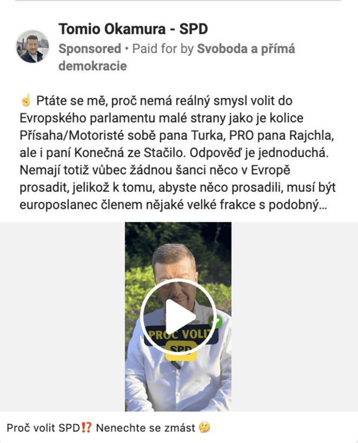This screenshot has height=443, width=358.
Task: Expand the truncated post text at the ellipsis
Action: click(x=323, y=205)
